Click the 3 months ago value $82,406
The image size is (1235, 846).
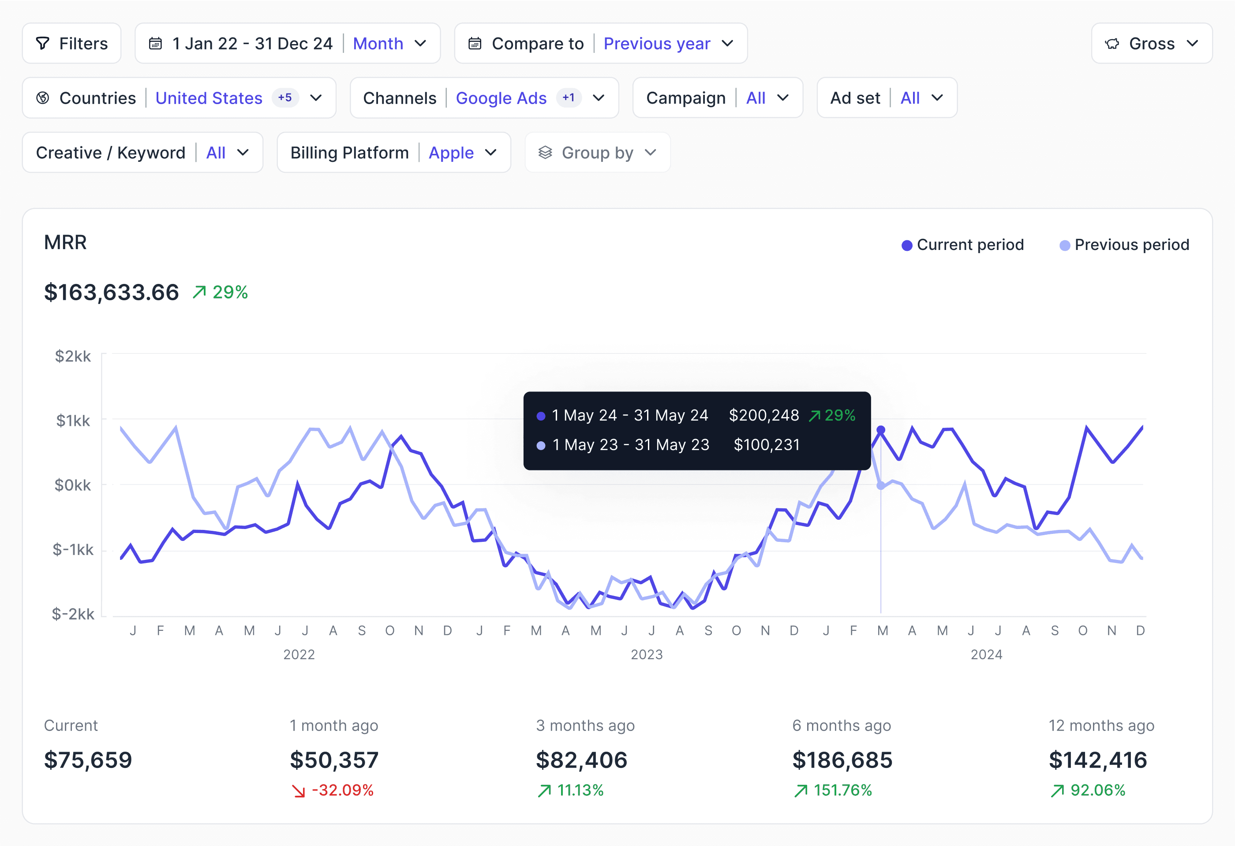582,760
